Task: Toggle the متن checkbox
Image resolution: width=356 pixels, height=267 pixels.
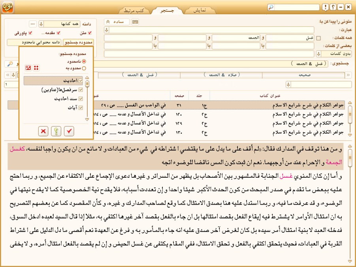Action: pos(90,33)
